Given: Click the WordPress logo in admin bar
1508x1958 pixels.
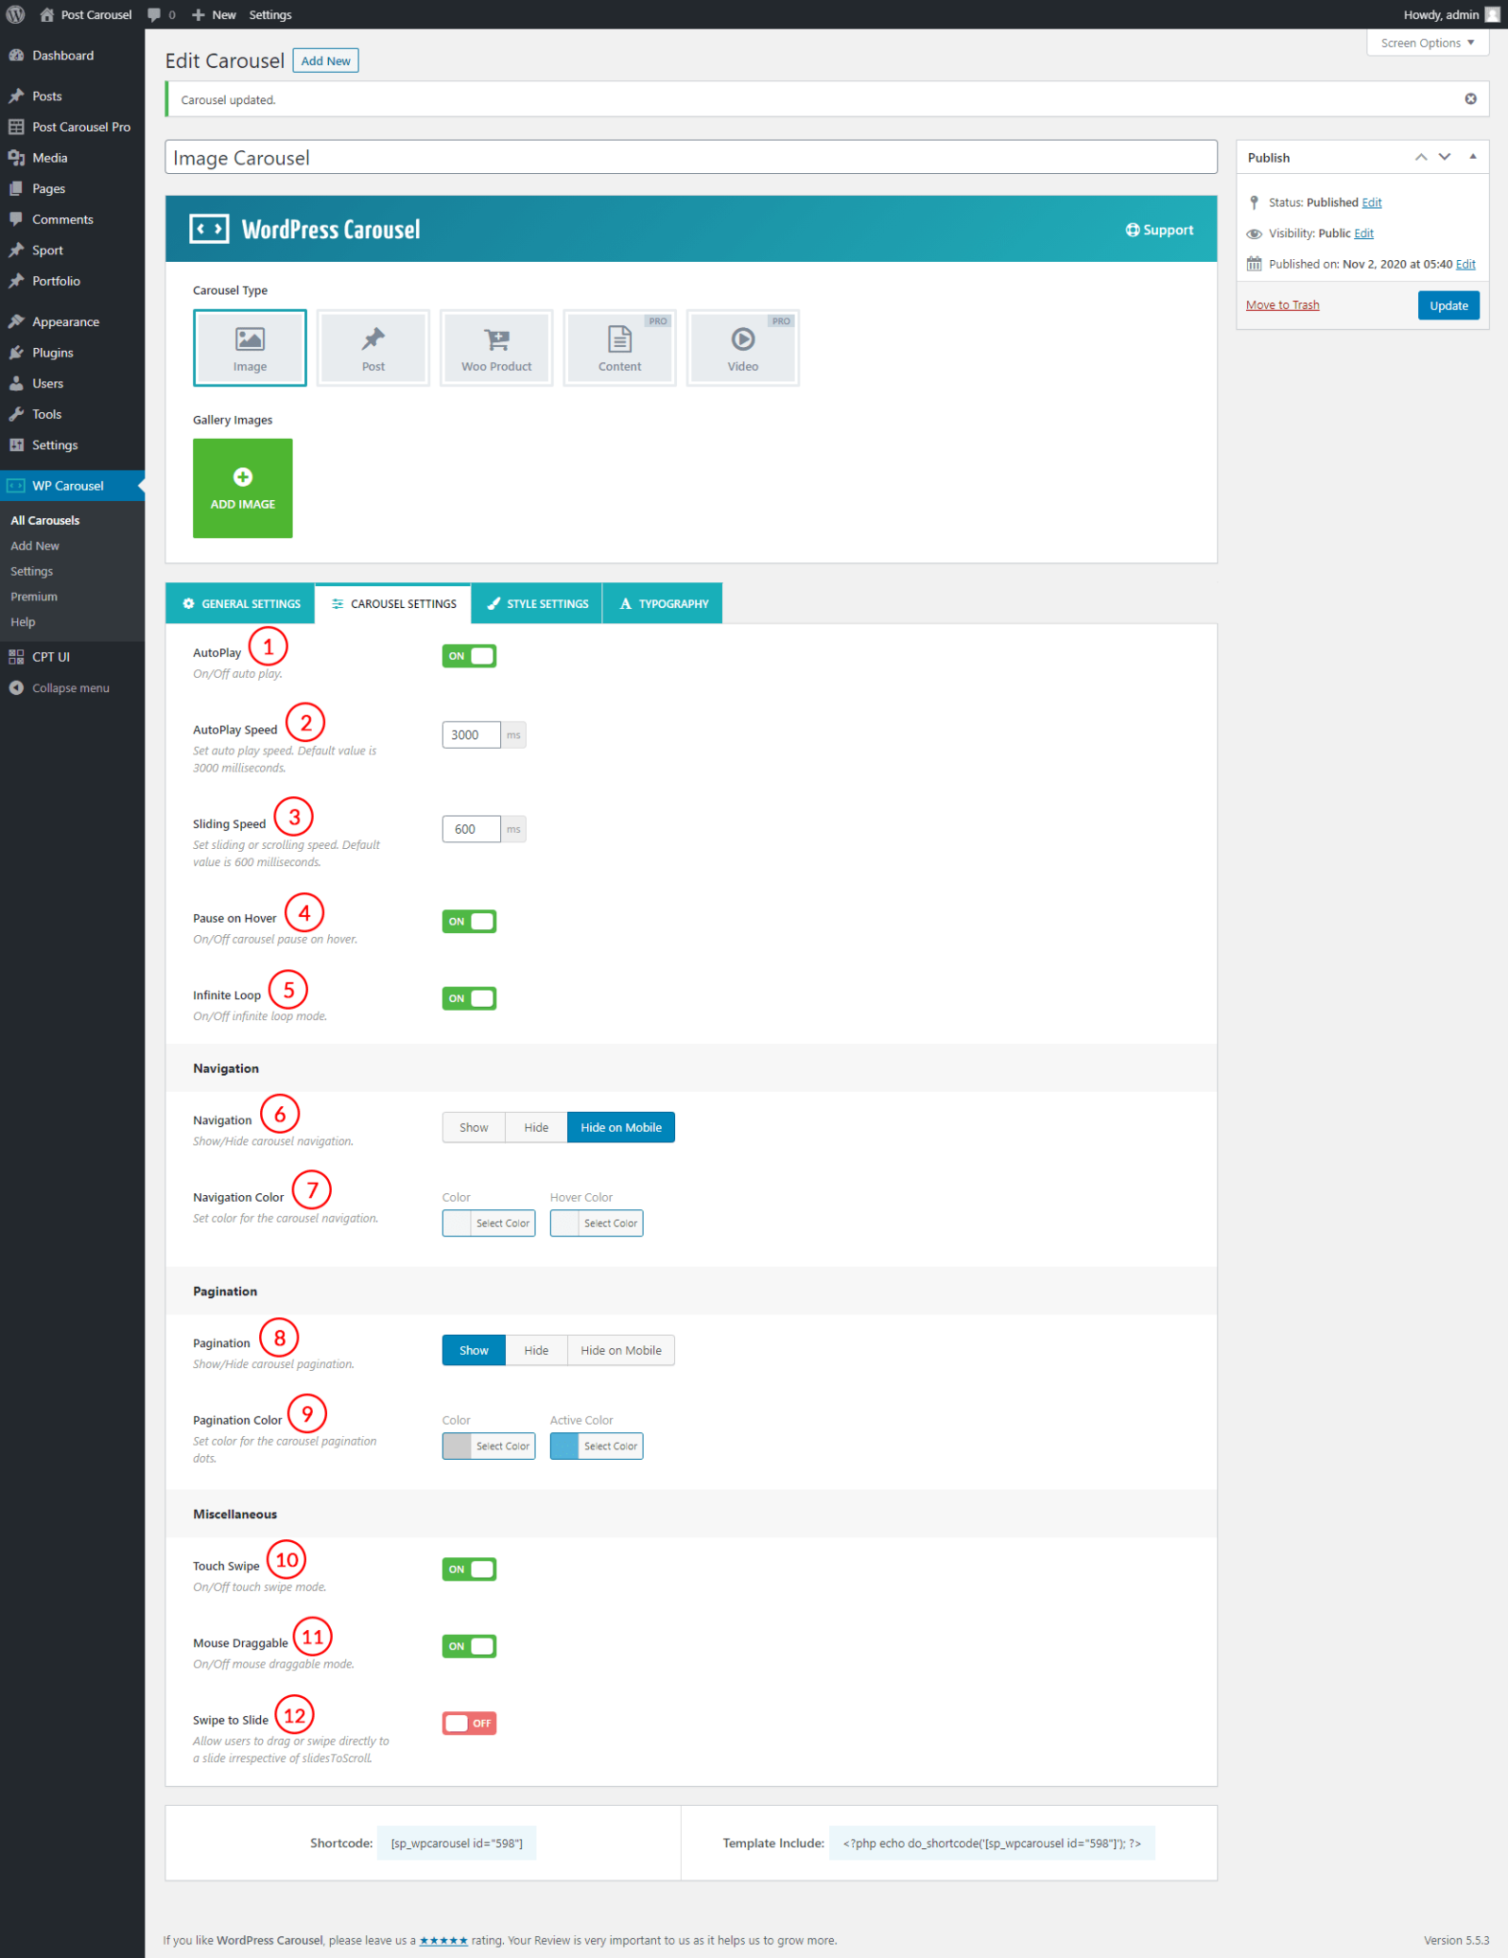Looking at the screenshot, I should click(16, 14).
